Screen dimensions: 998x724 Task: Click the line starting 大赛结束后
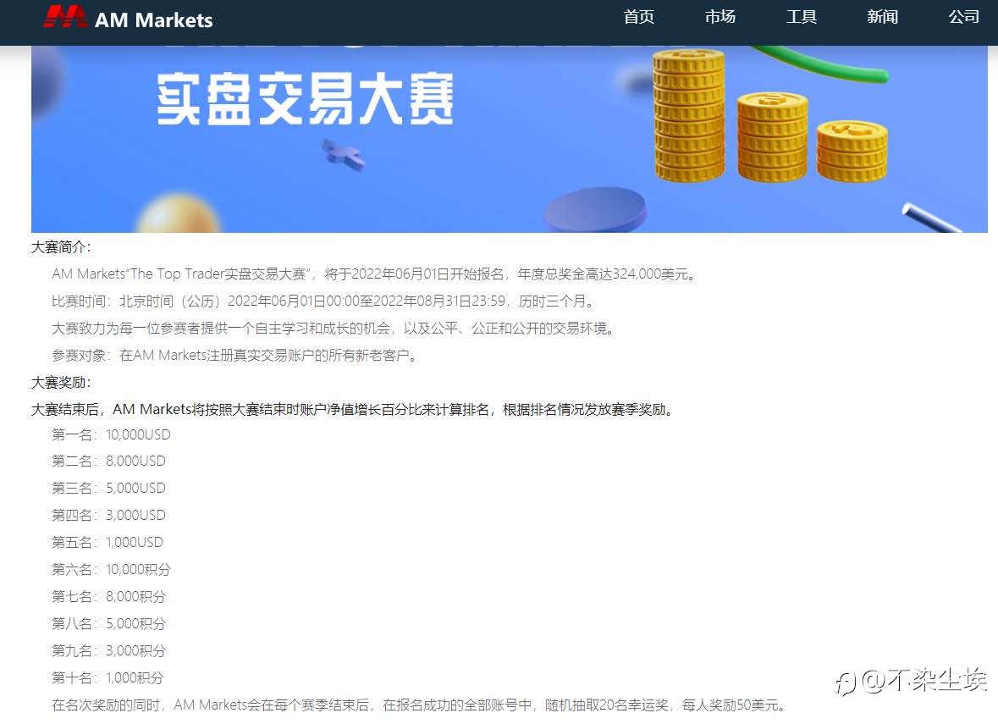(x=353, y=410)
